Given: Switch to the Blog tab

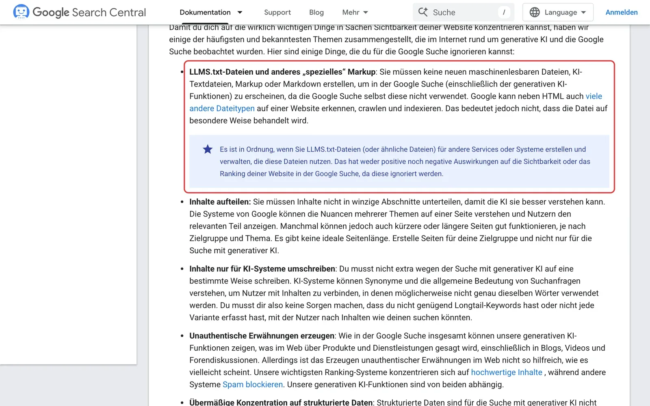Looking at the screenshot, I should tap(316, 12).
